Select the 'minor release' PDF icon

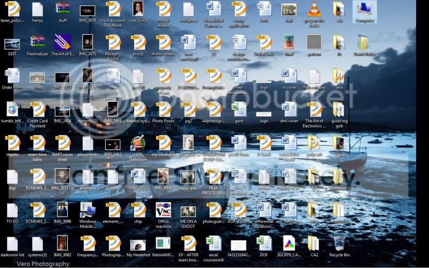[x=163, y=43]
